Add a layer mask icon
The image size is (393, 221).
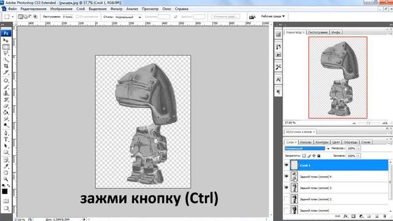click(x=354, y=216)
